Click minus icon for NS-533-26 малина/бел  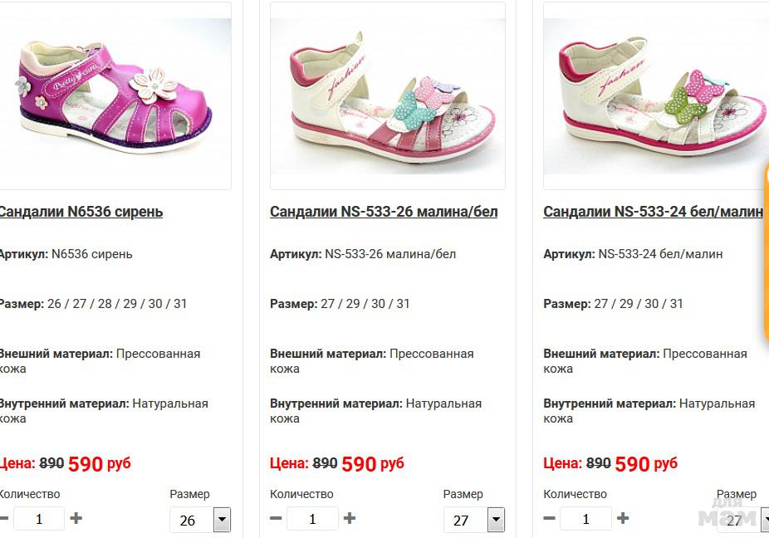coord(277,518)
